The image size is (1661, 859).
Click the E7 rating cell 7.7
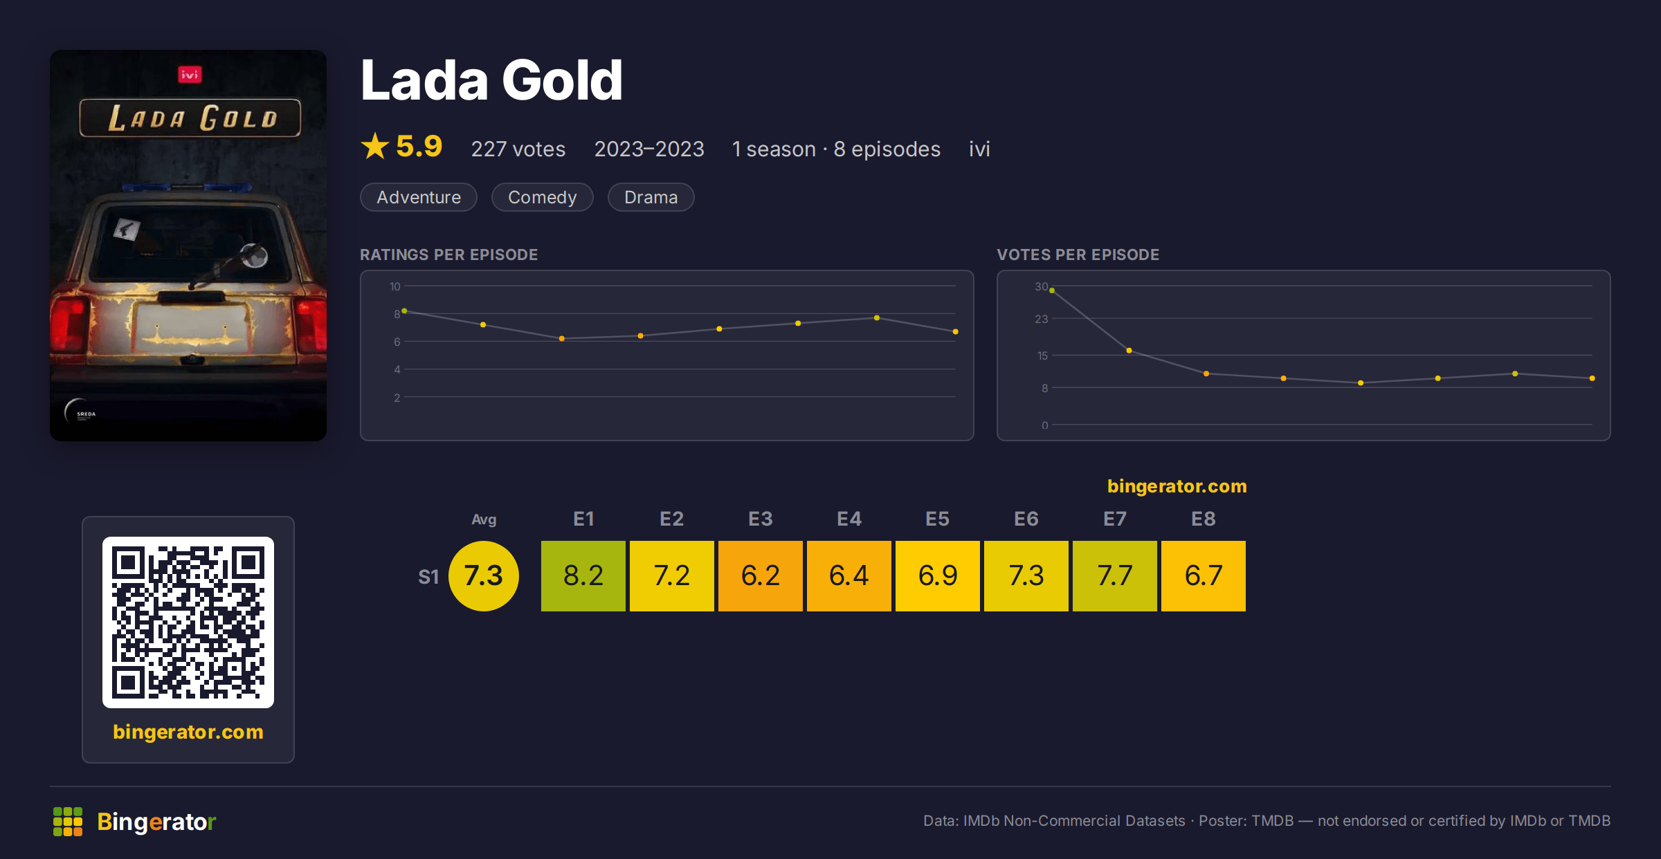(x=1115, y=576)
